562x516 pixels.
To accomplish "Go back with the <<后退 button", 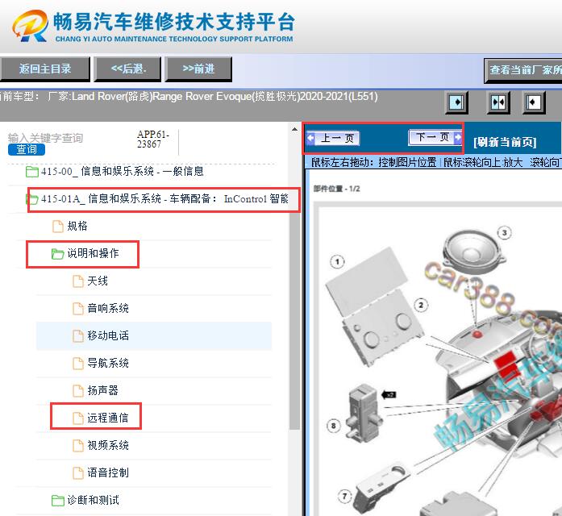I will pyautogui.click(x=127, y=69).
